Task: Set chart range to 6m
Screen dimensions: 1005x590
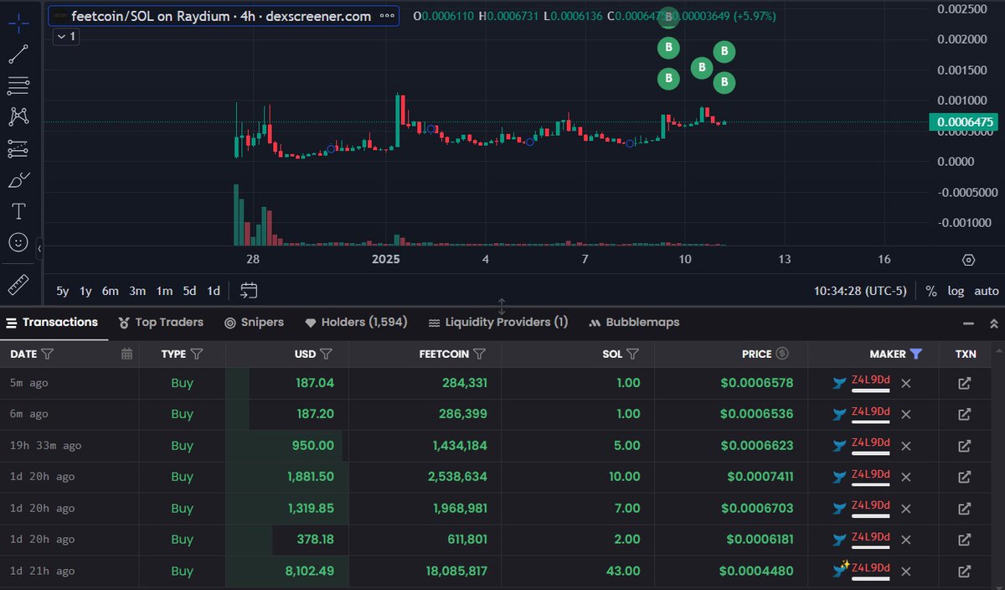Action: click(111, 291)
